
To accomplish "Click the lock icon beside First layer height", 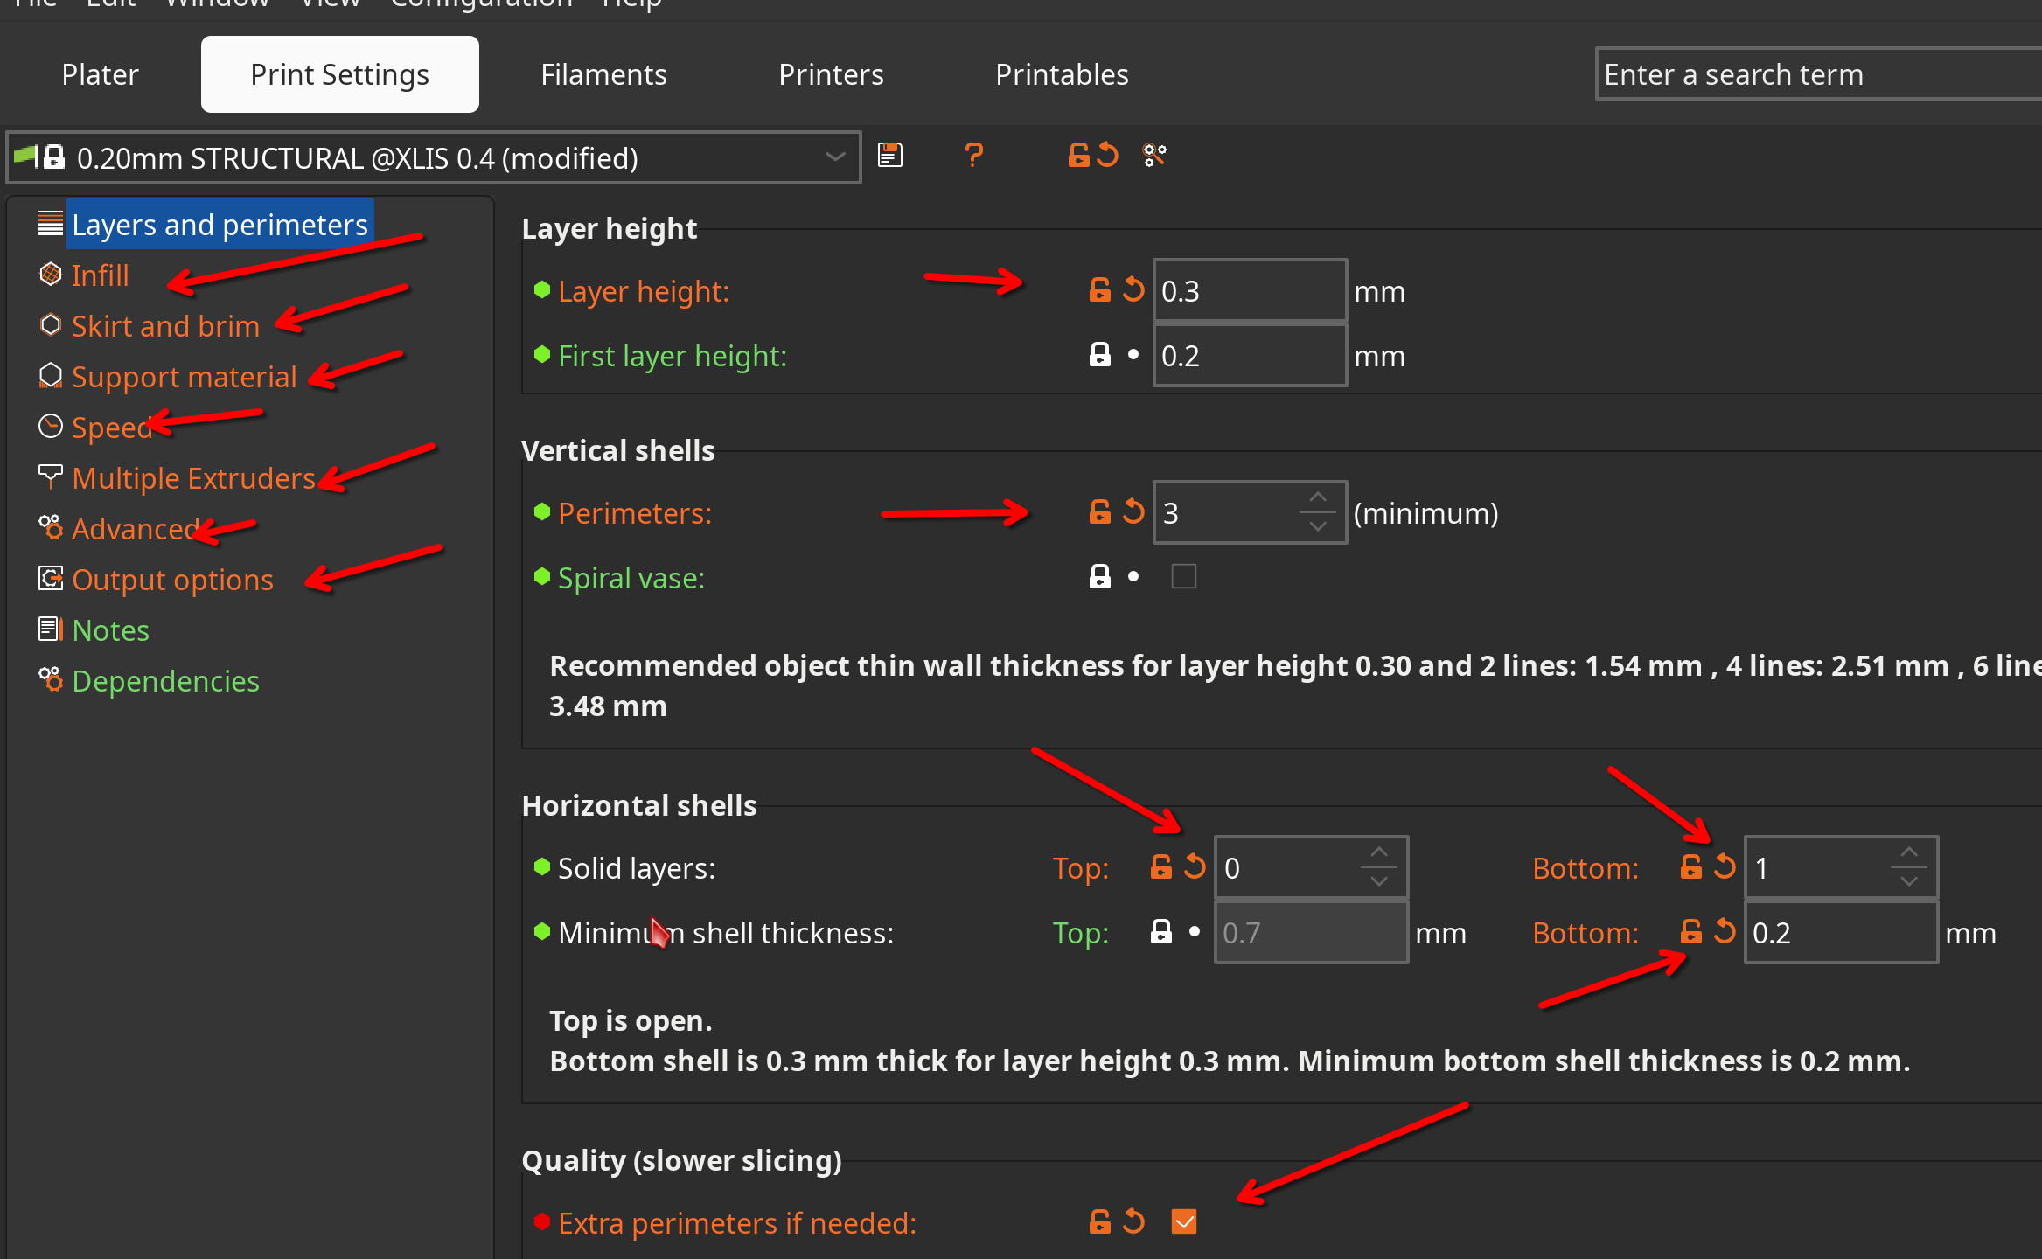I will tap(1099, 354).
